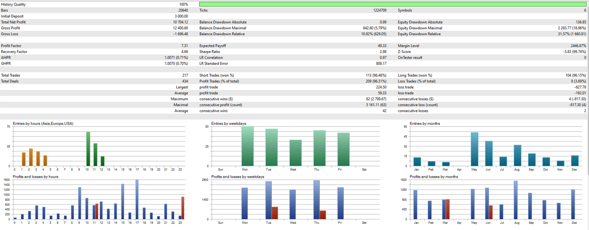This screenshot has width=589, height=230.
Task: Select the AHPR value 1.0071 (0.71%)
Action: click(x=176, y=58)
